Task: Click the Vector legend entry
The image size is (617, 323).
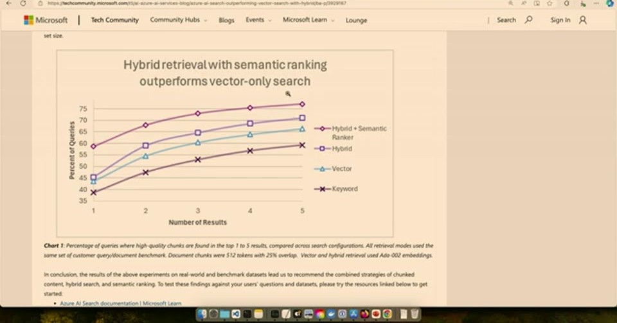Action: point(334,169)
